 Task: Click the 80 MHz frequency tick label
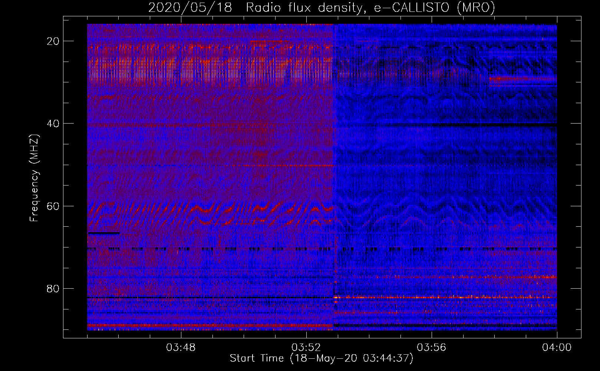pos(53,288)
